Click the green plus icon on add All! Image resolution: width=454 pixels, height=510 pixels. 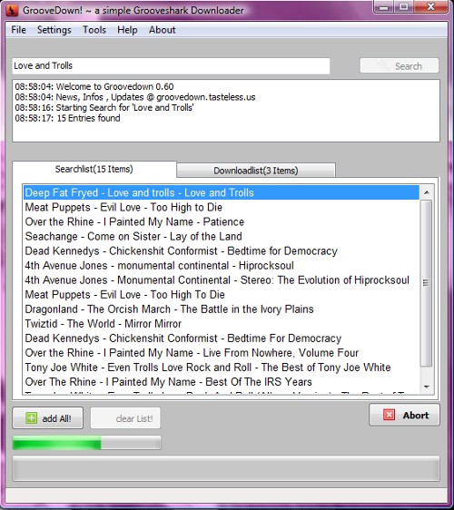(31, 418)
